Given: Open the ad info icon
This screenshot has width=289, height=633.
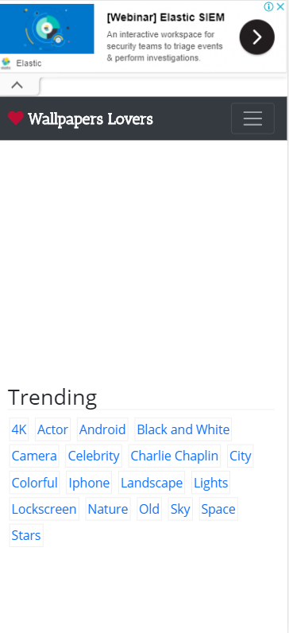Looking at the screenshot, I should pos(269,6).
